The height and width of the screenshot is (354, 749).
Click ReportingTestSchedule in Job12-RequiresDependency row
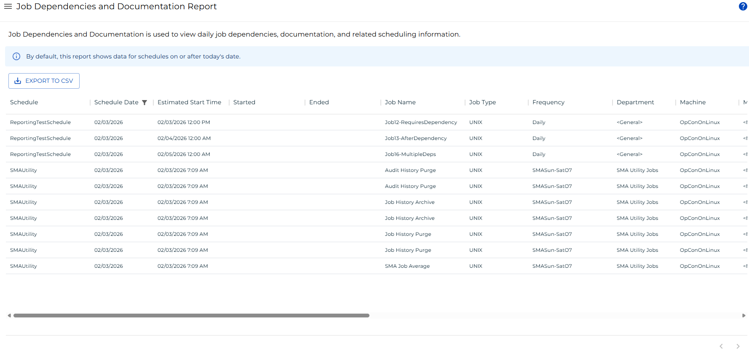tap(40, 122)
